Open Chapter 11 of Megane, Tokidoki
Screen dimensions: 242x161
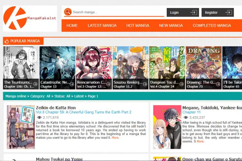pos(191,112)
